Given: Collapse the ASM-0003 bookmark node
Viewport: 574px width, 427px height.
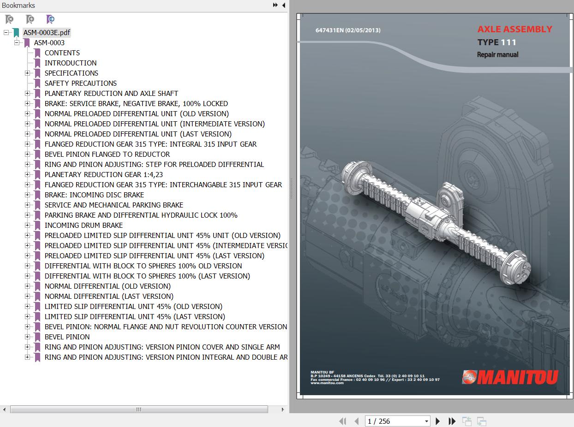Looking at the screenshot, I should (x=17, y=42).
